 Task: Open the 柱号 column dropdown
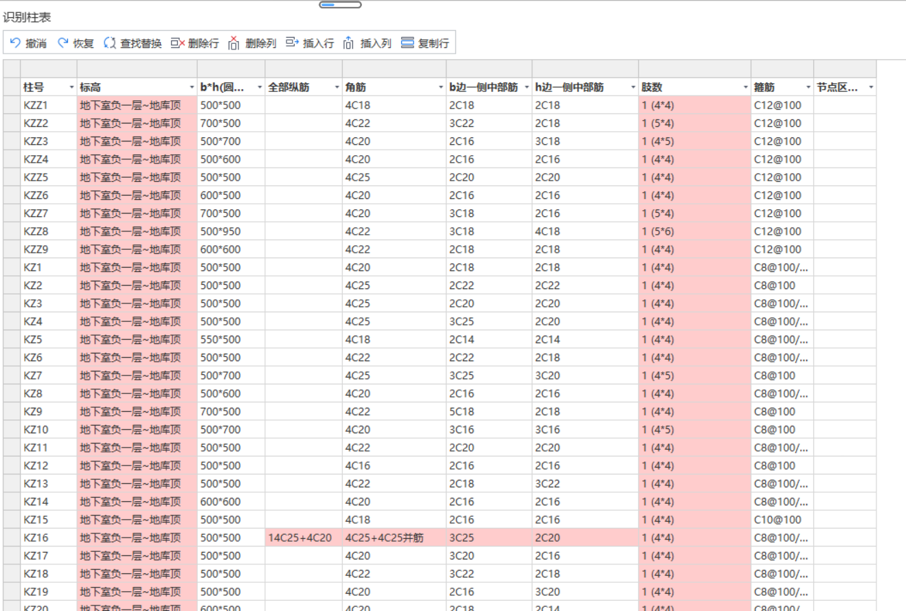click(x=71, y=88)
